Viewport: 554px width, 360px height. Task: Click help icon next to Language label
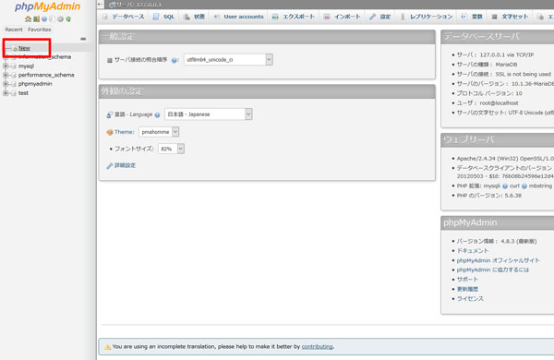(157, 114)
